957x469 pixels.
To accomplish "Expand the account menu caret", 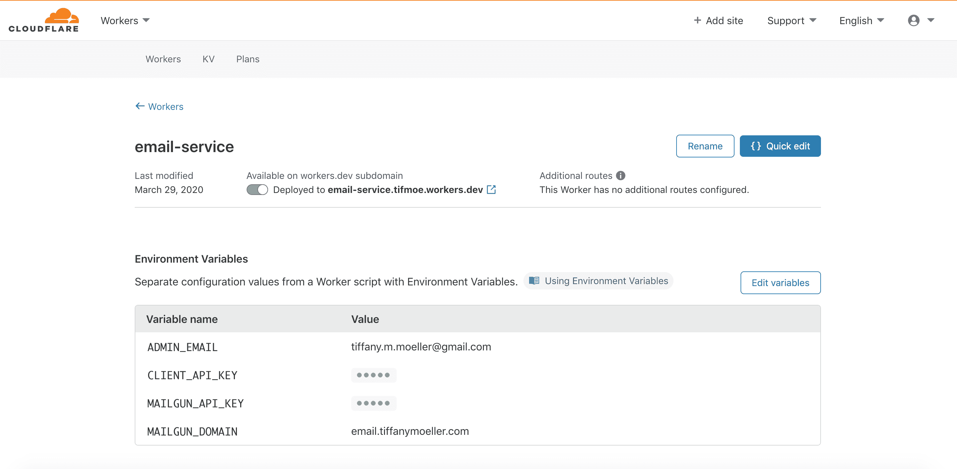I will (931, 20).
